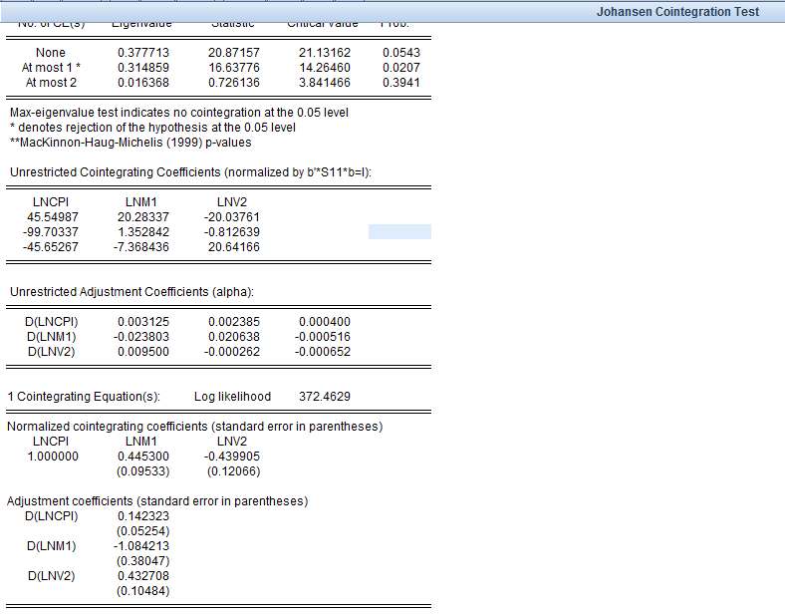Click critical value 21.13162
Viewport: 785px width, 614px height.
coord(325,53)
